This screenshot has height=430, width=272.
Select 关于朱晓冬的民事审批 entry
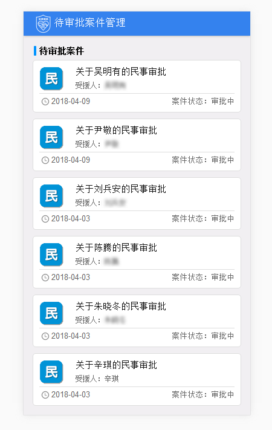(121, 307)
